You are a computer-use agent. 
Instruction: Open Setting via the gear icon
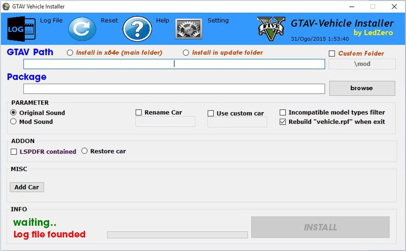coord(188,29)
